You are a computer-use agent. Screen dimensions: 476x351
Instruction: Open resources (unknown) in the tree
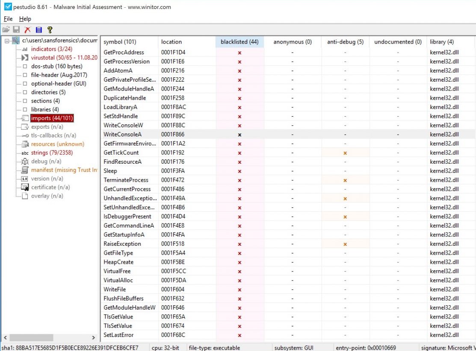[x=57, y=144]
